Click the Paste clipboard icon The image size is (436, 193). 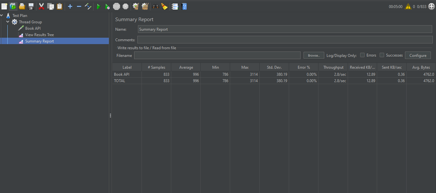tap(59, 6)
